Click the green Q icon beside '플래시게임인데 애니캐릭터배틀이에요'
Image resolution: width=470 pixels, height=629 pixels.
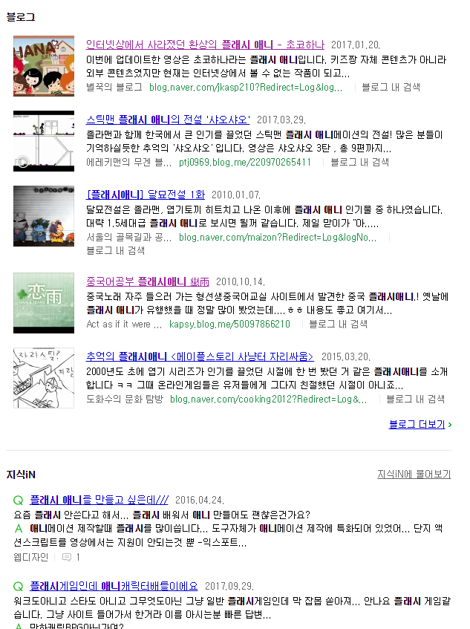(18, 587)
